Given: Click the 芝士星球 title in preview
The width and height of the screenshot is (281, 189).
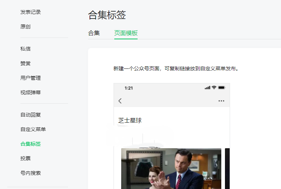Looking at the screenshot, I should pos(130,120).
